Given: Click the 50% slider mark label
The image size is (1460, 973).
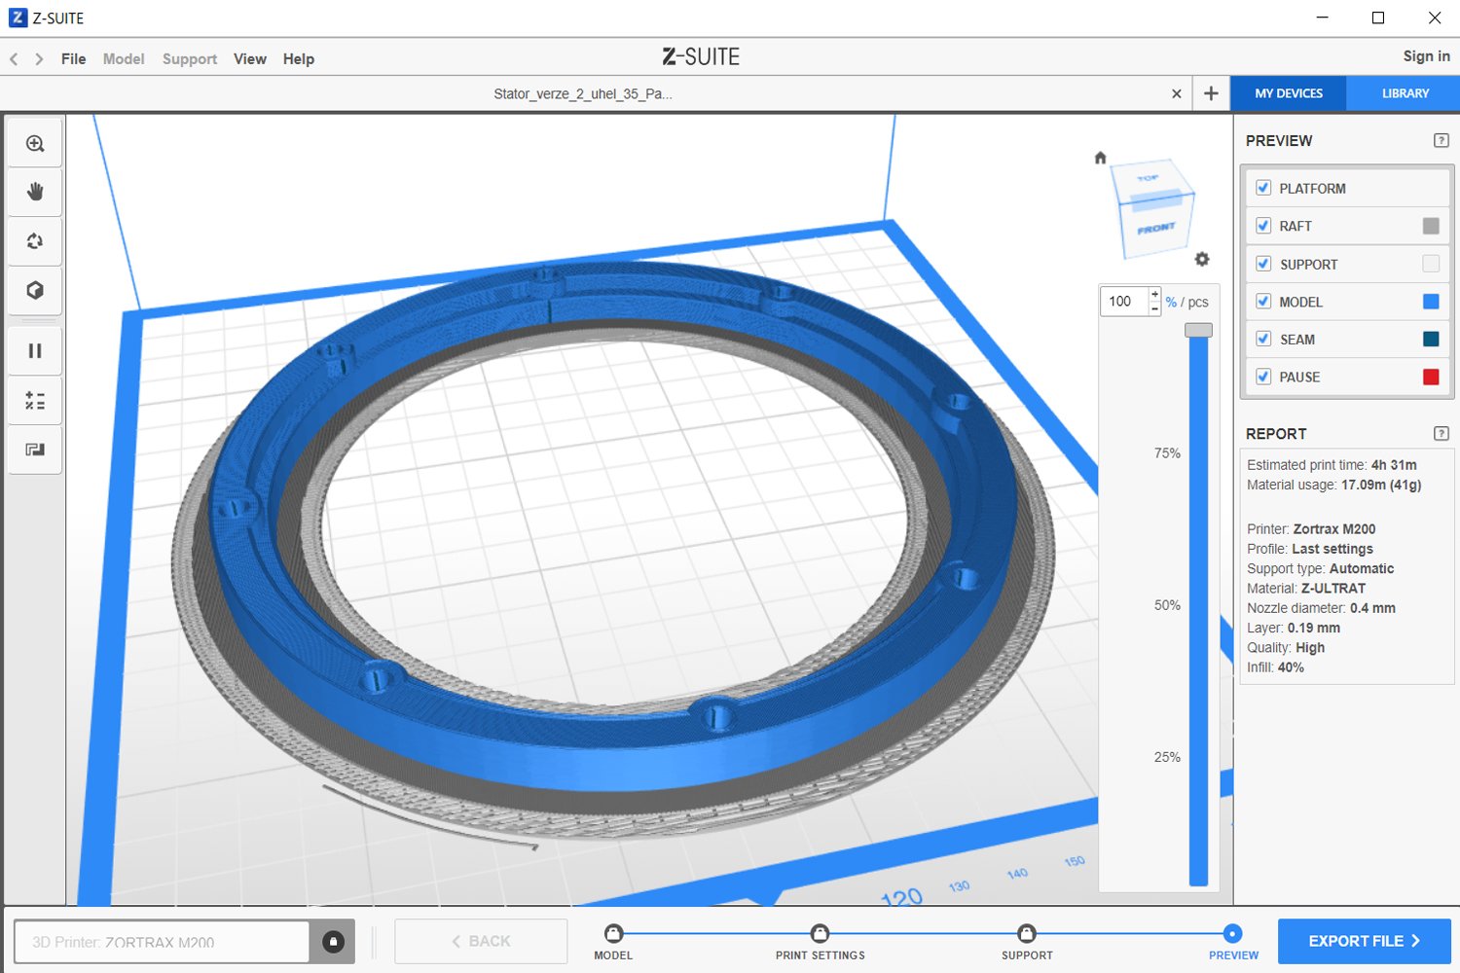Looking at the screenshot, I should click(1167, 605).
